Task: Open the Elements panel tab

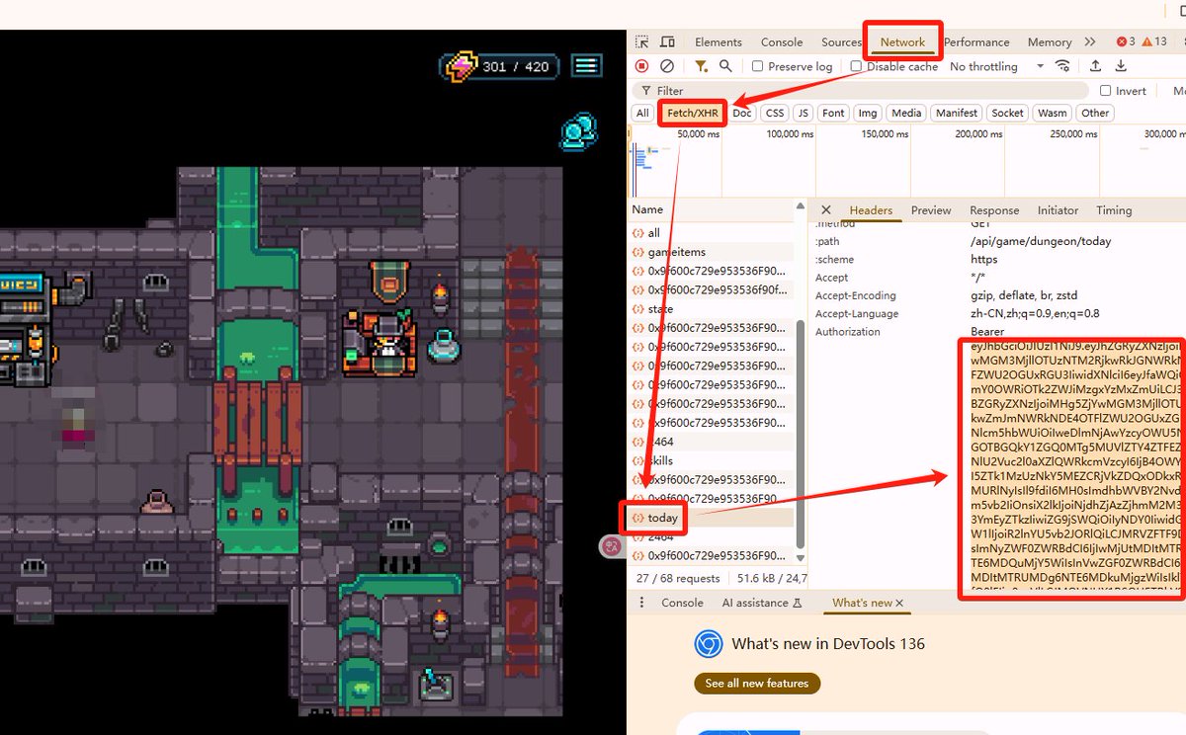Action: coord(719,42)
